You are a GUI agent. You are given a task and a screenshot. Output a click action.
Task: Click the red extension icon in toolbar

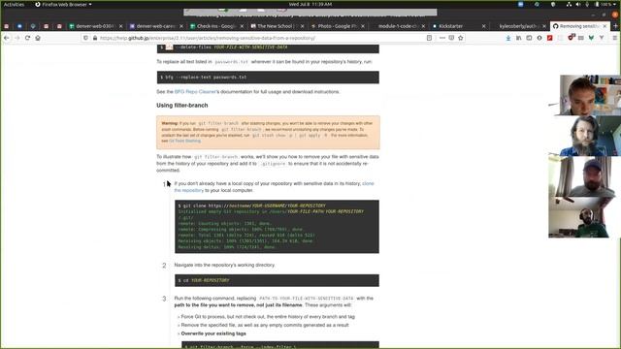550,38
